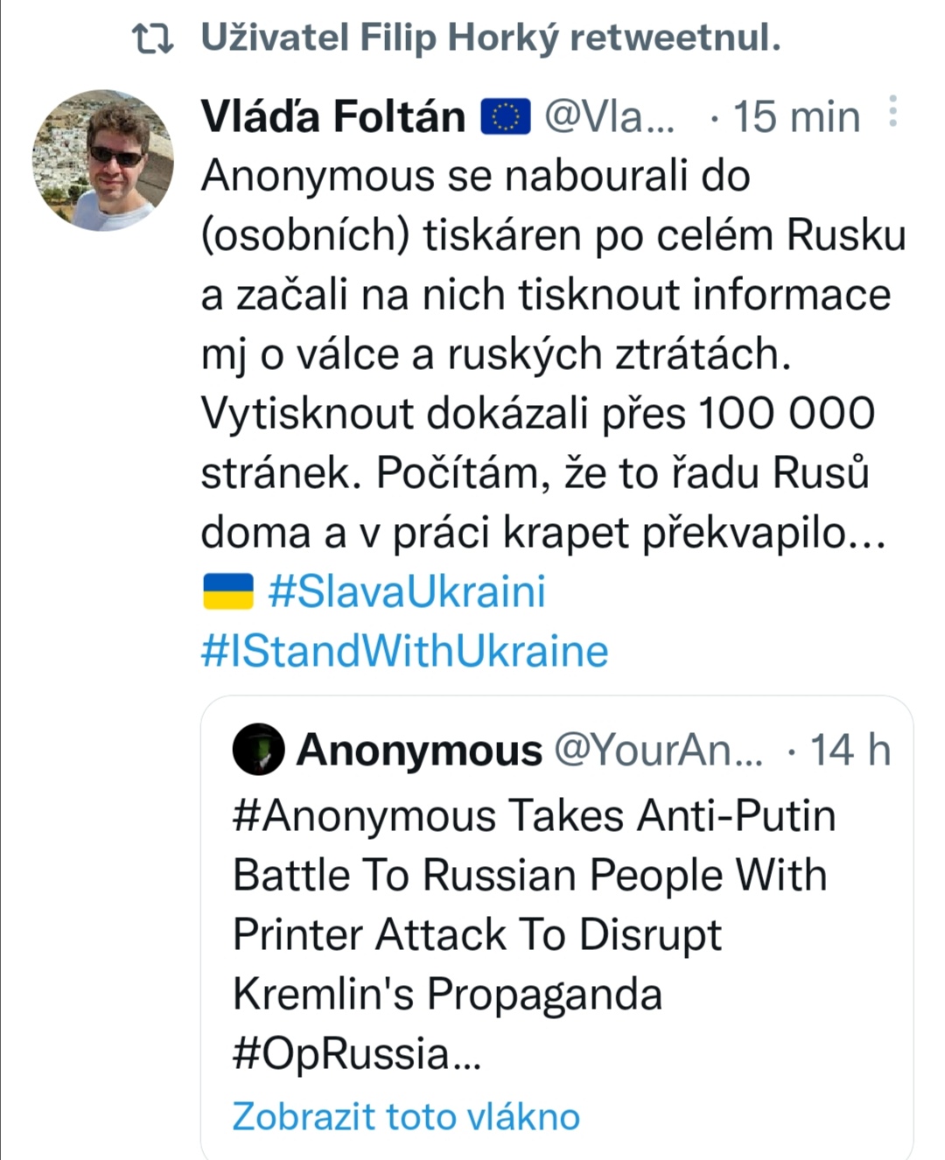The height and width of the screenshot is (1160, 945).
Task: Click the EU flag badge beside Foltán
Action: point(506,116)
